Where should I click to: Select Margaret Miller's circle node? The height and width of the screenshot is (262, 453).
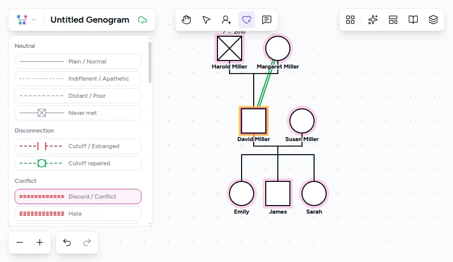278,48
